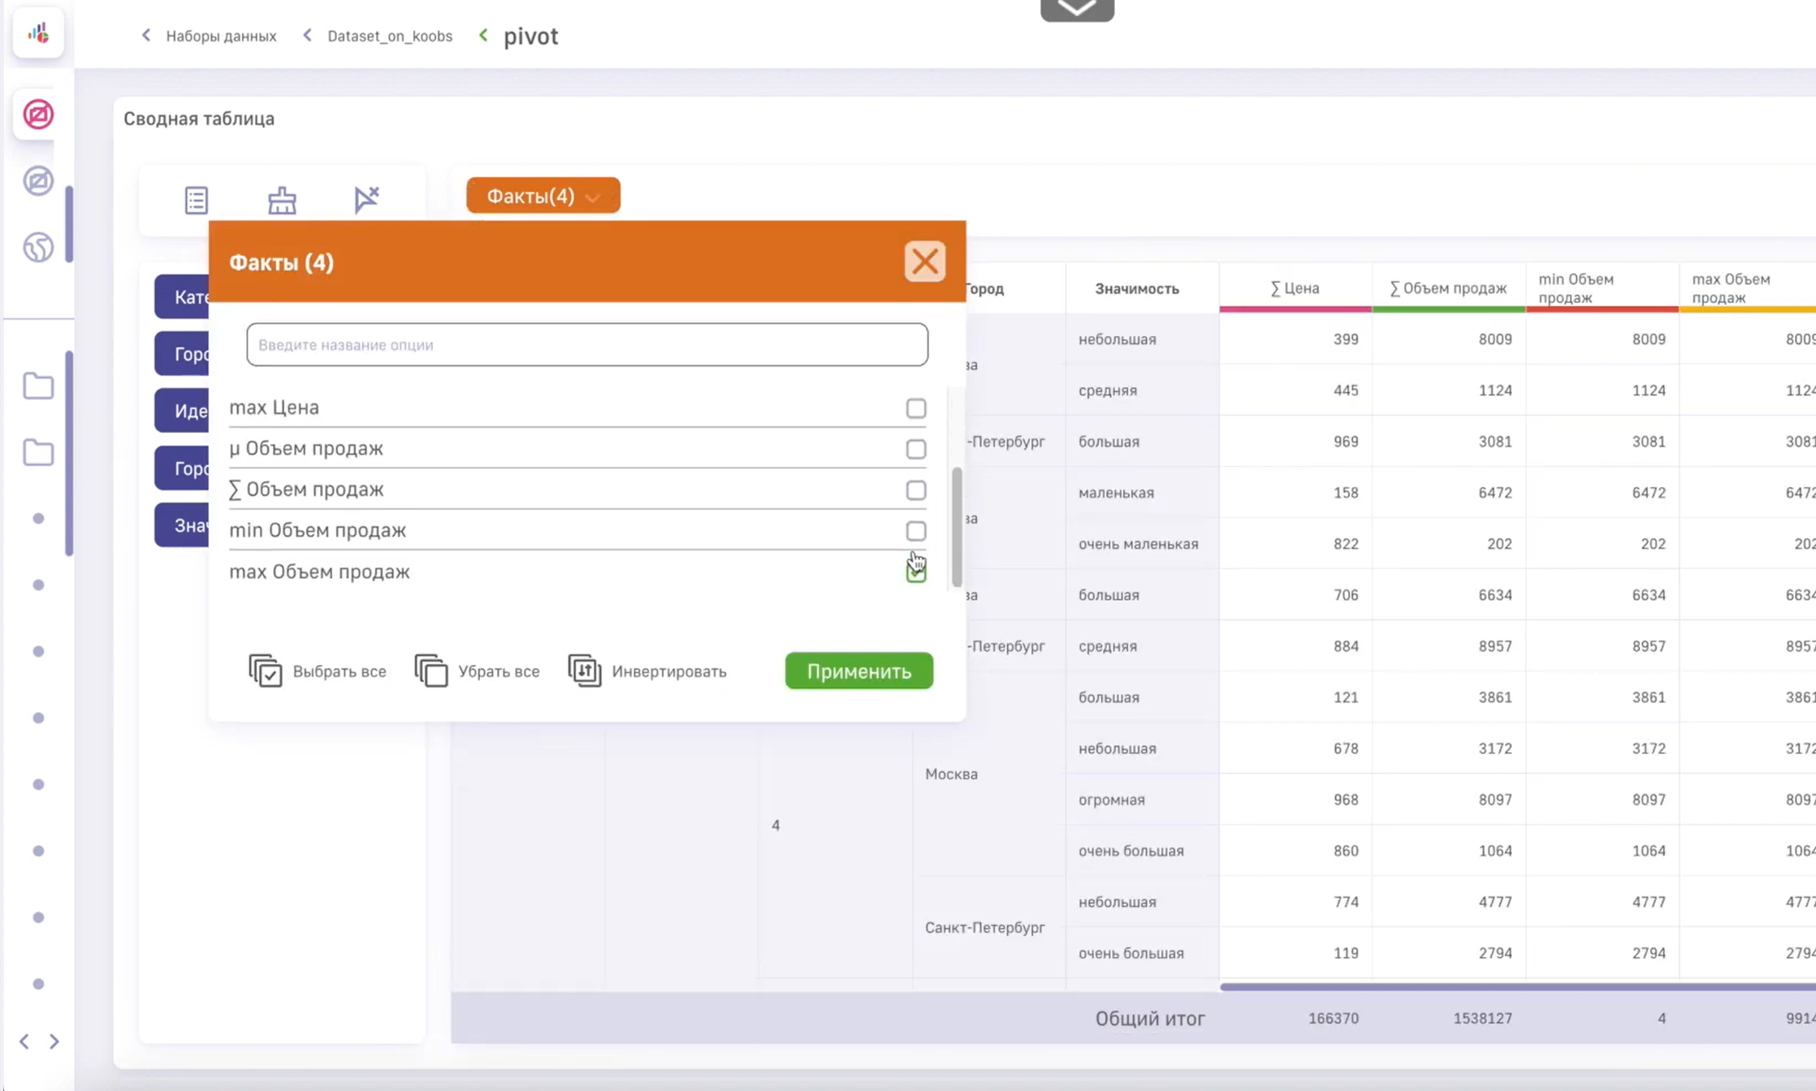The height and width of the screenshot is (1091, 1816).
Task: Click the total value 1538127
Action: click(x=1482, y=1018)
